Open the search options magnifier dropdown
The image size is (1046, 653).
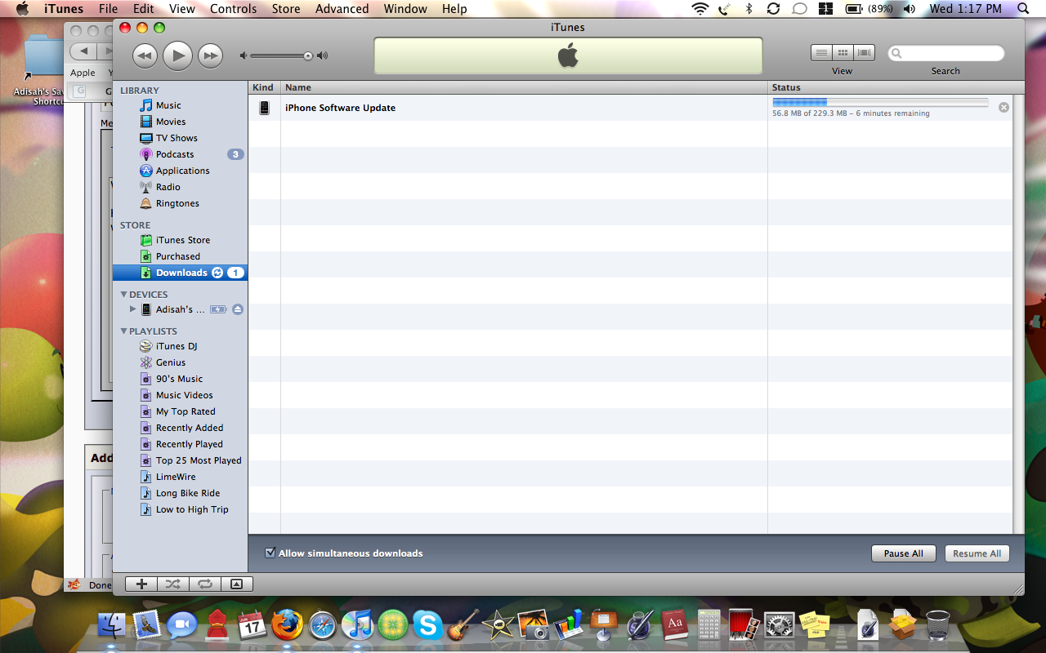pos(898,53)
